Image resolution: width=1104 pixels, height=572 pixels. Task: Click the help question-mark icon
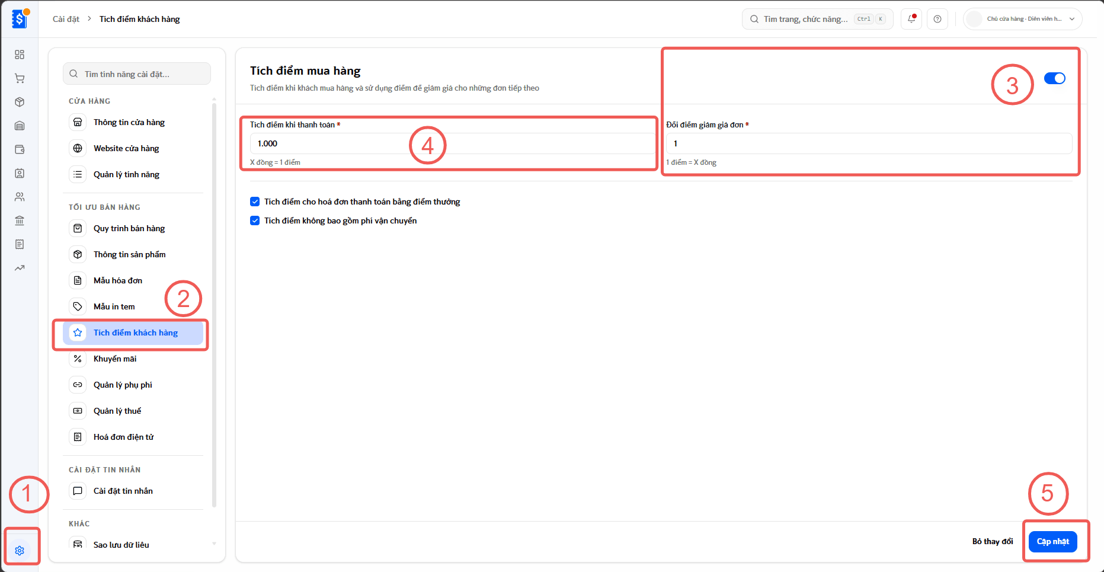tap(937, 19)
